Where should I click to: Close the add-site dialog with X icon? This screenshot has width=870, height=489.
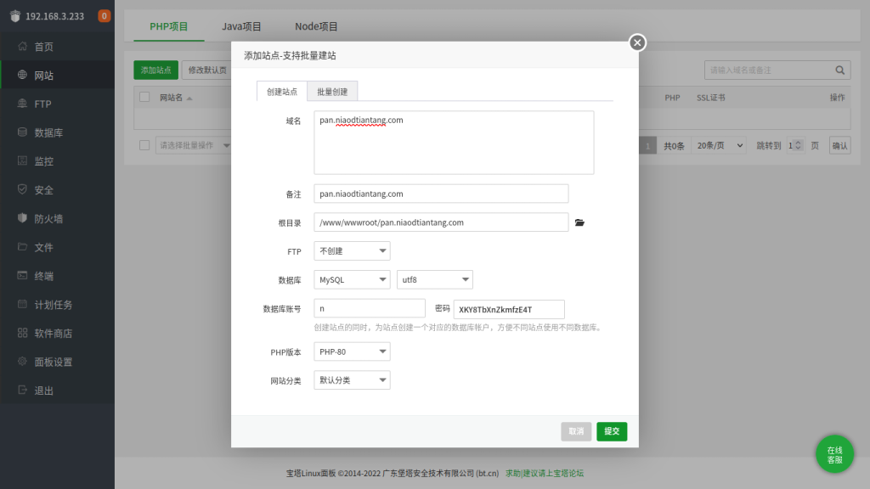click(x=637, y=42)
